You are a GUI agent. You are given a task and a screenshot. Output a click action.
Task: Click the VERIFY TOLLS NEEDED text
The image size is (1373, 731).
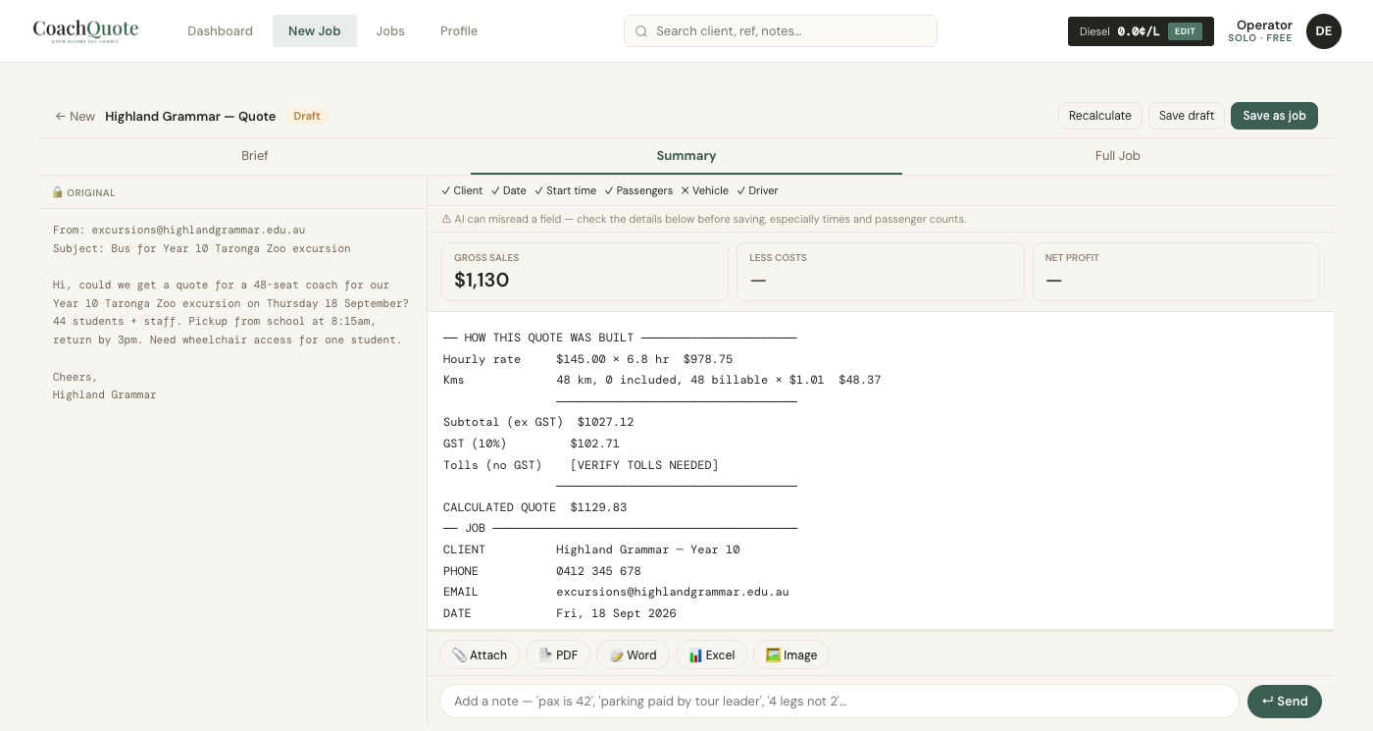pyautogui.click(x=644, y=465)
